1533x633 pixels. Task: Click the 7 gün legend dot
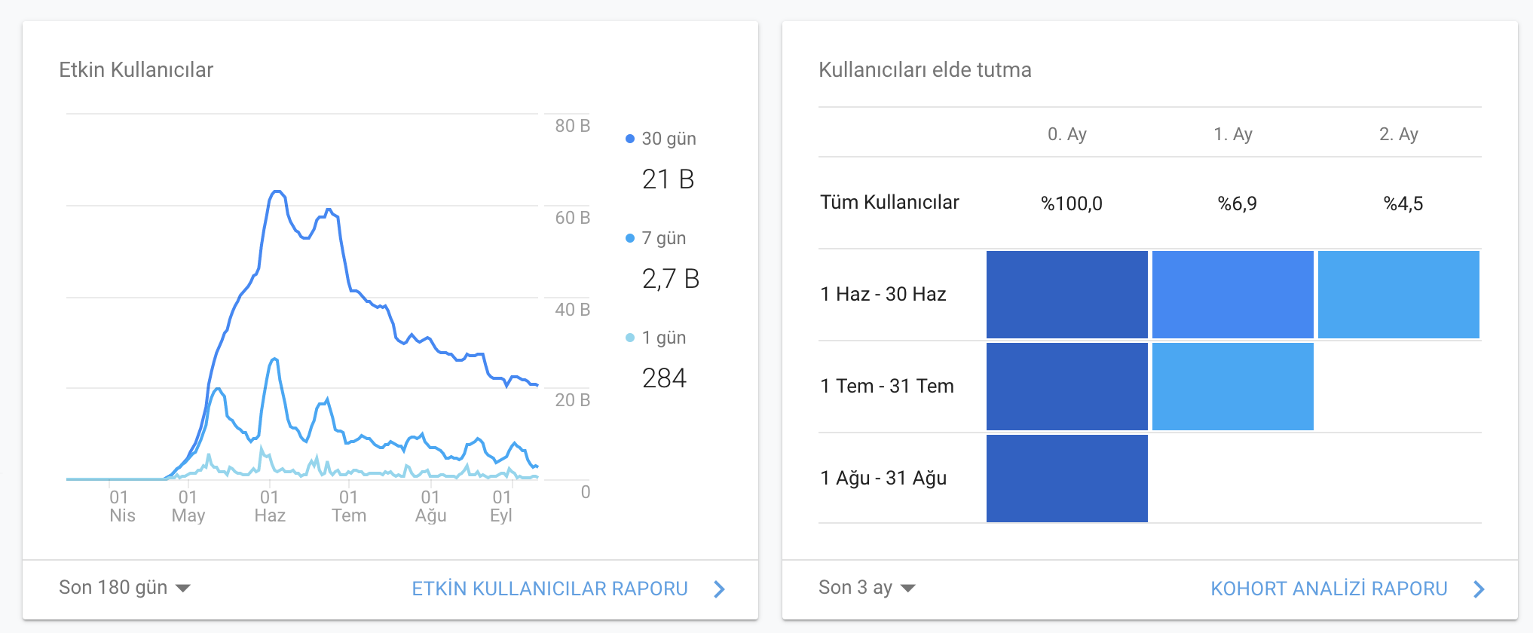pyautogui.click(x=630, y=238)
